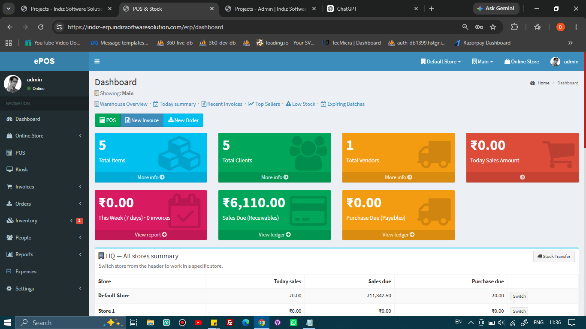Viewport: 586px width, 329px height.
Task: Open the Razorpay Dashboard bookmark
Action: coord(483,43)
